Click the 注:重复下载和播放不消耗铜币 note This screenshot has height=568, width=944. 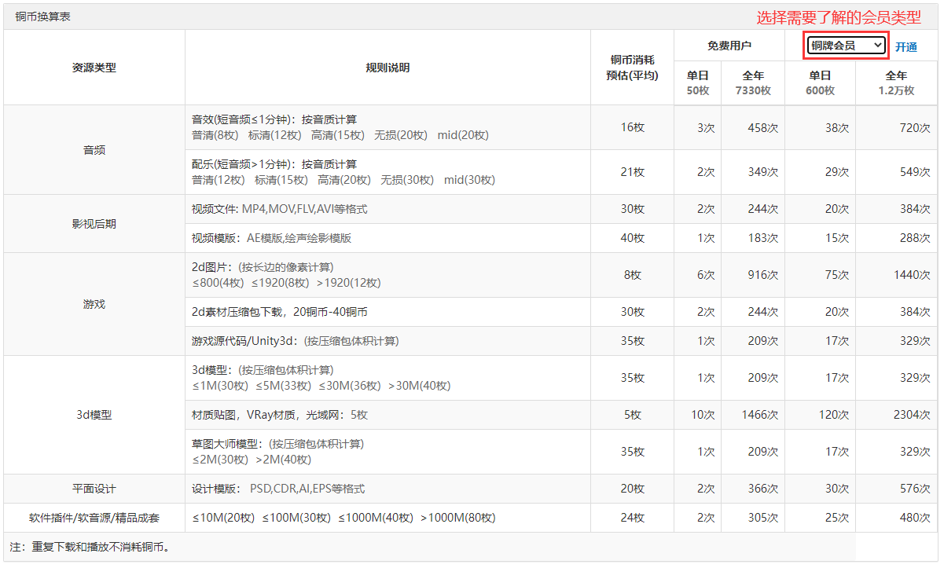(x=90, y=547)
